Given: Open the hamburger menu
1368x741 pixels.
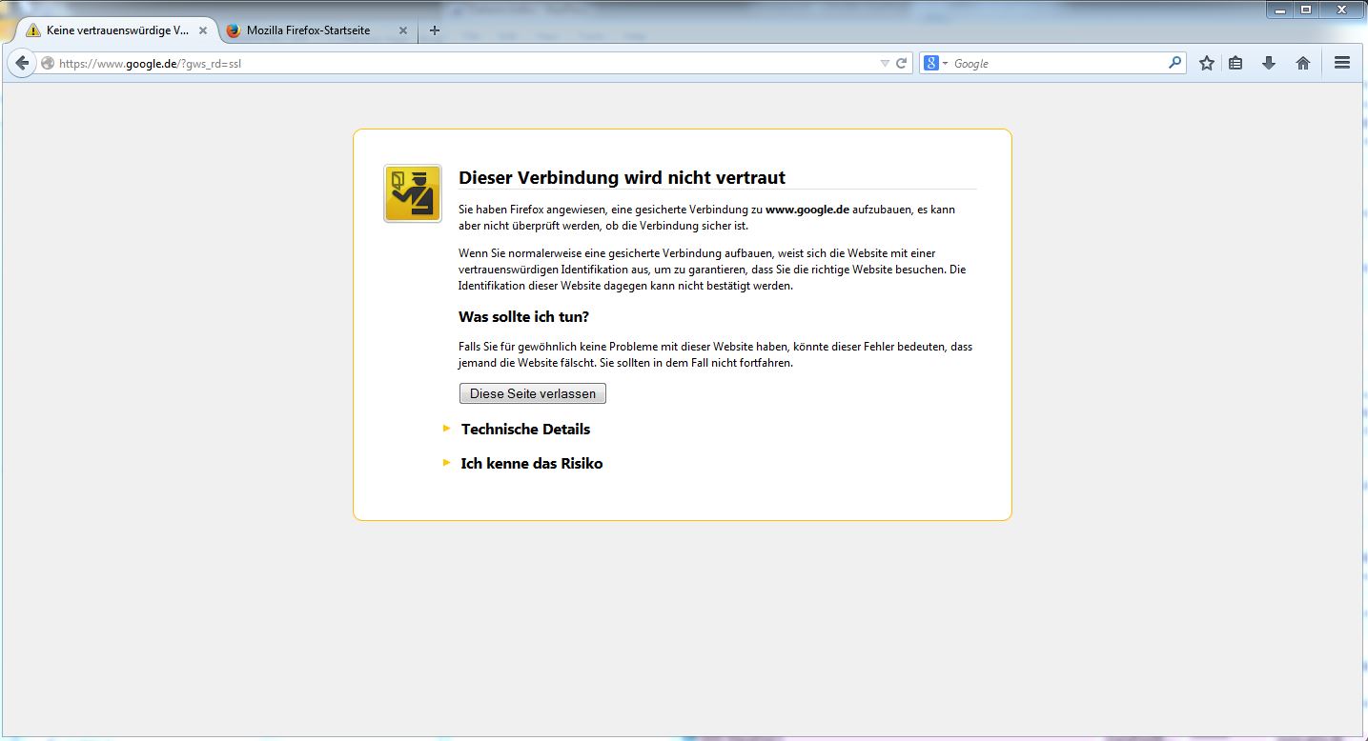Looking at the screenshot, I should 1342,63.
